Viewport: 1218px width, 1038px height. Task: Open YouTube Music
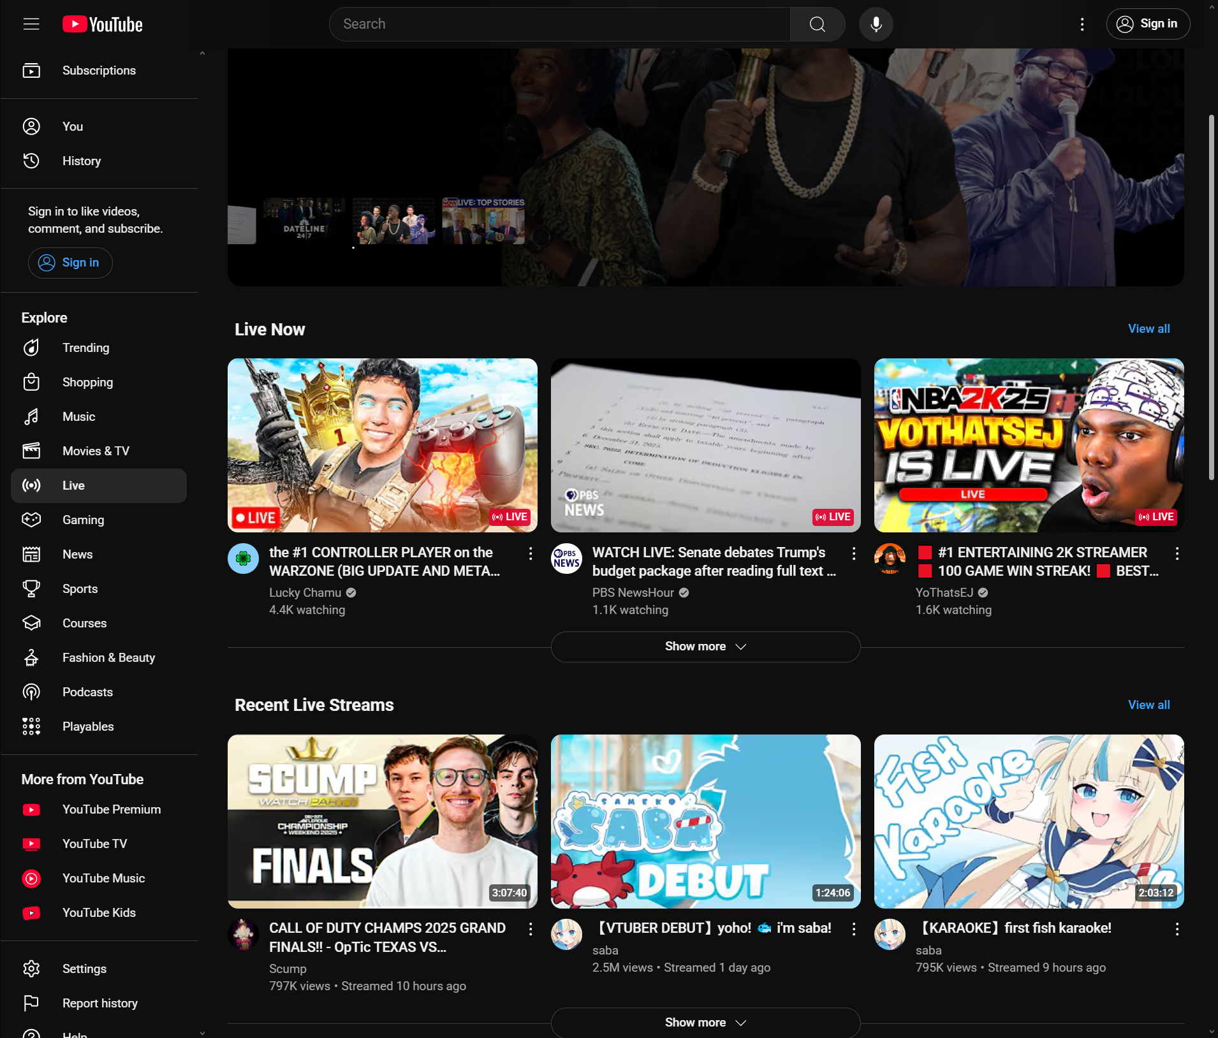click(99, 879)
